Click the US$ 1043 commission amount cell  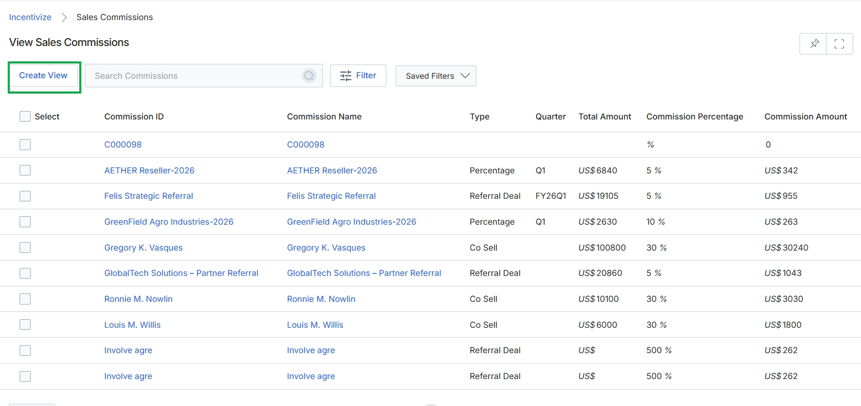783,273
